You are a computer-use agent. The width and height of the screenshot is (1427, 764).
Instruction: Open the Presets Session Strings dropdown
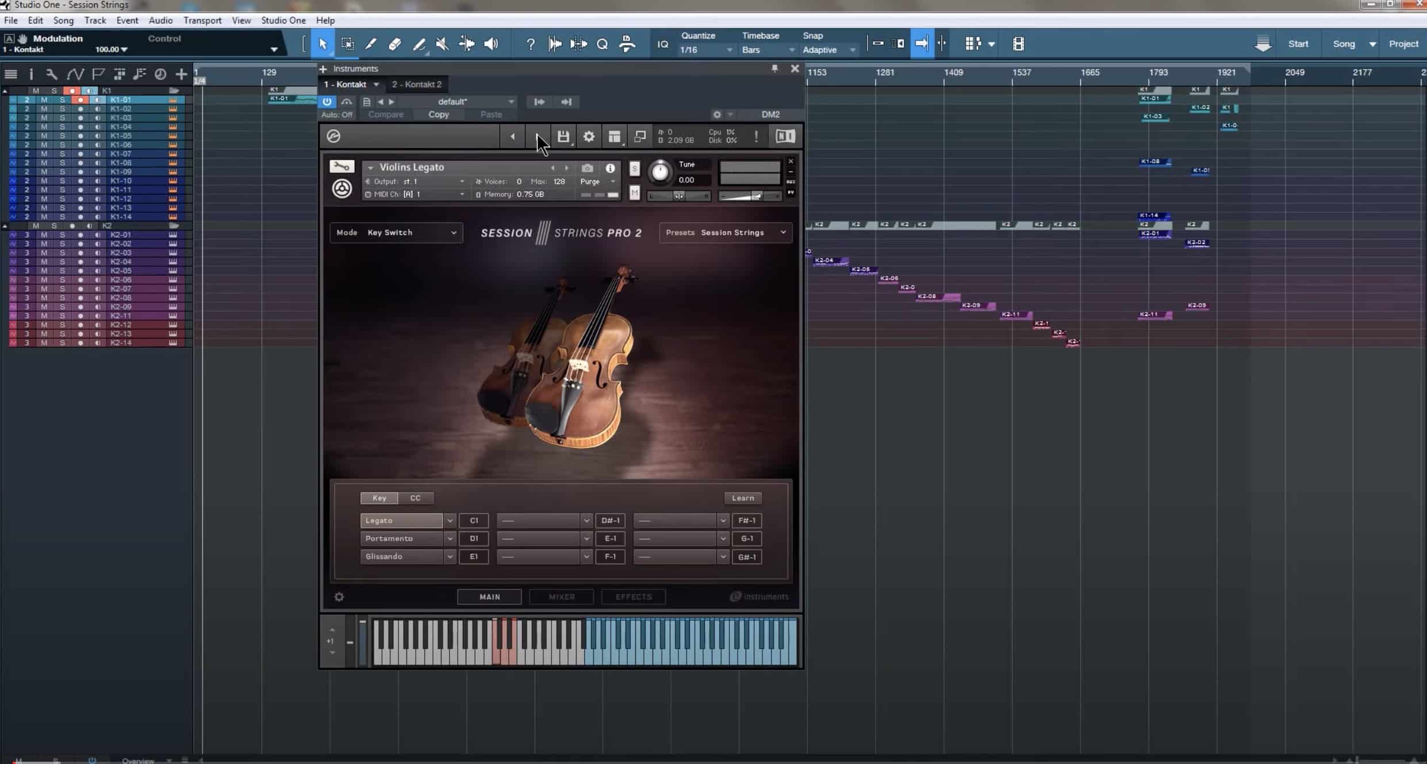click(726, 232)
